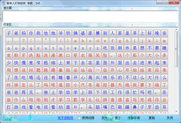Tap the 数 character key

coord(75,100)
